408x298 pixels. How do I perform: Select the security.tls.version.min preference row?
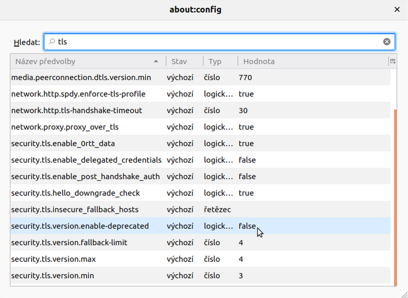click(x=53, y=276)
